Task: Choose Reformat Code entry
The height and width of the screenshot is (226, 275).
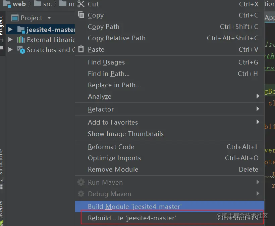Action: point(170,147)
